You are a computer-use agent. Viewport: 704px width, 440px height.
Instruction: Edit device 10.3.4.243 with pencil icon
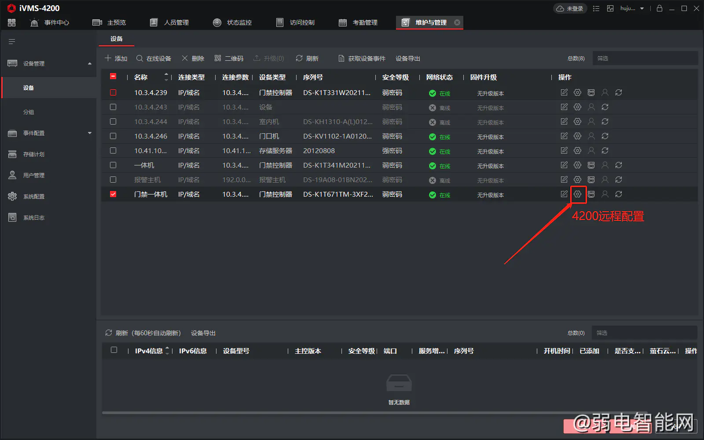click(x=564, y=107)
